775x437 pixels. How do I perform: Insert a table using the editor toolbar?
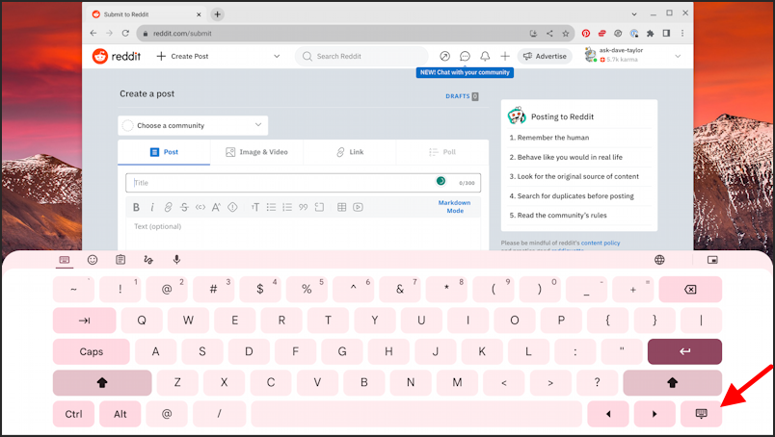click(343, 207)
